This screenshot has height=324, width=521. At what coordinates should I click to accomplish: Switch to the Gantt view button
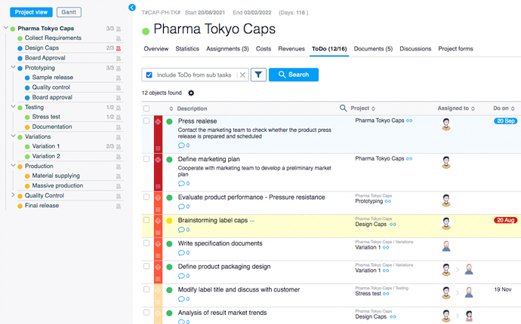69,12
